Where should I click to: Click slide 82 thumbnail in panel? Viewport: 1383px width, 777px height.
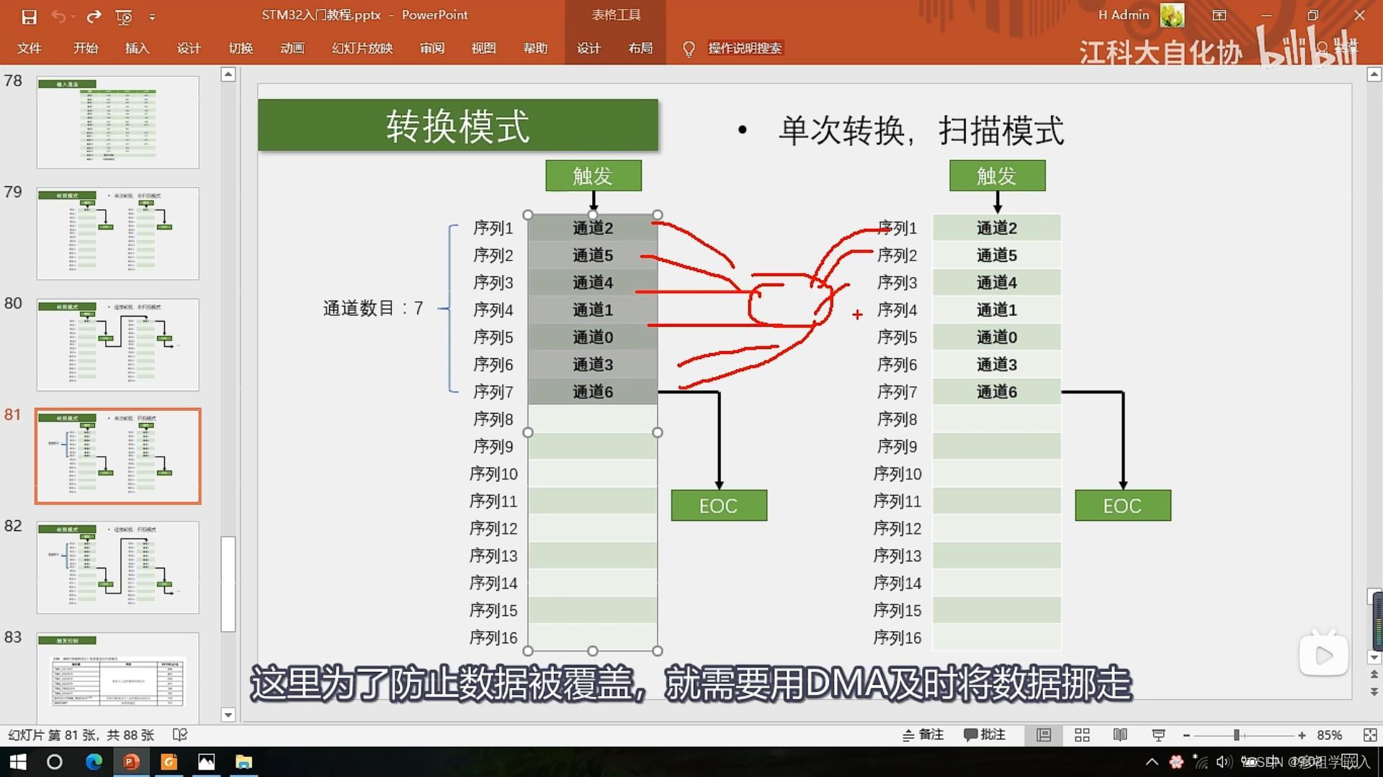click(x=119, y=565)
